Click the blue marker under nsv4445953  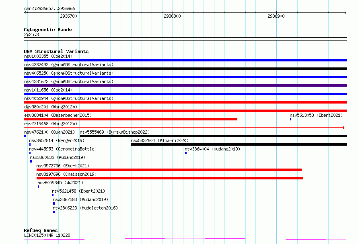30,153
